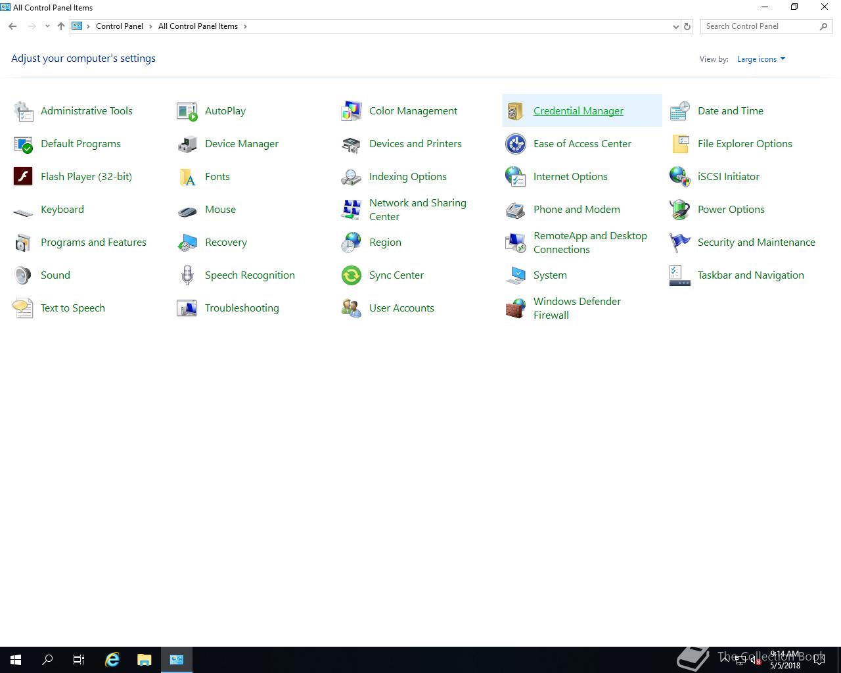The width and height of the screenshot is (841, 673).
Task: Open the Ease of Access Center icon
Action: (x=516, y=144)
